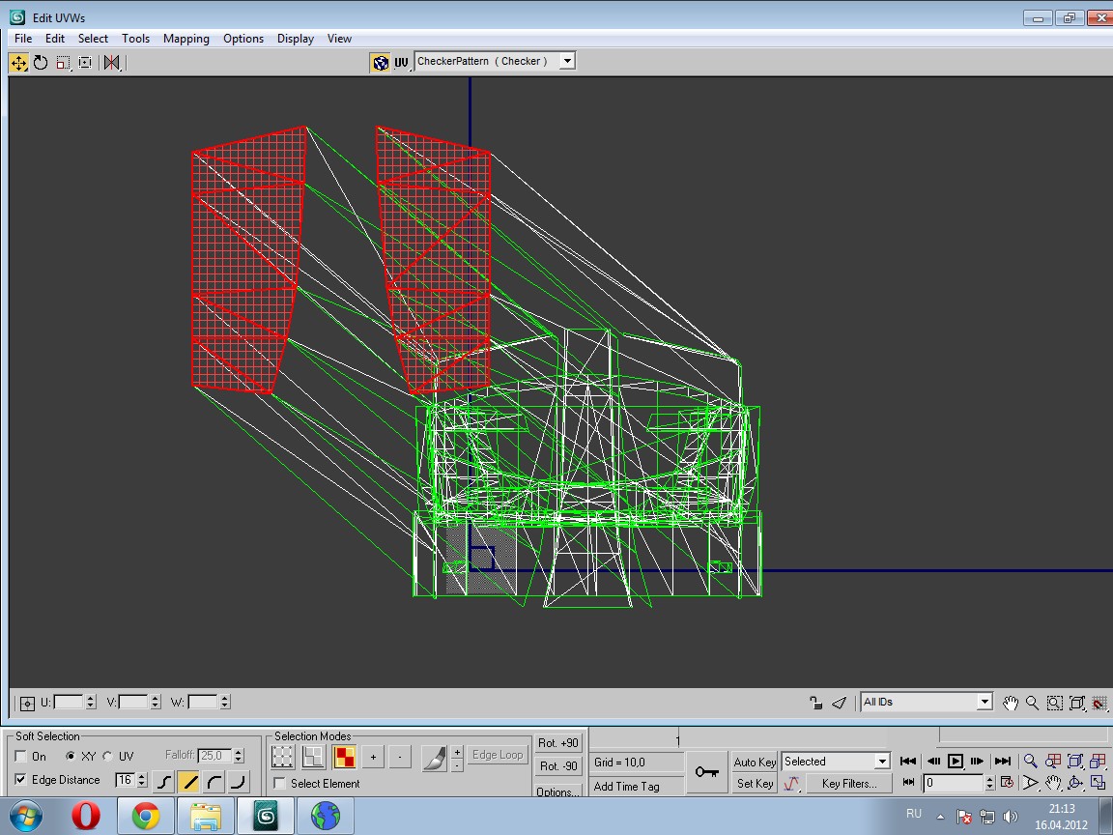
Task: Open the CheckerPattern texture dropdown
Action: coord(567,61)
